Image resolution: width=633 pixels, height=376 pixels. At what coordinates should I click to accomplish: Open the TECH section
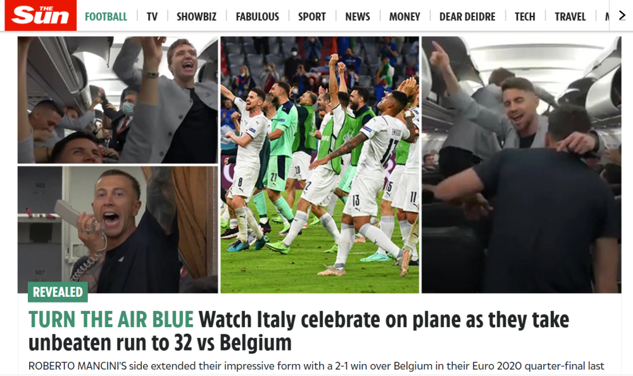525,16
